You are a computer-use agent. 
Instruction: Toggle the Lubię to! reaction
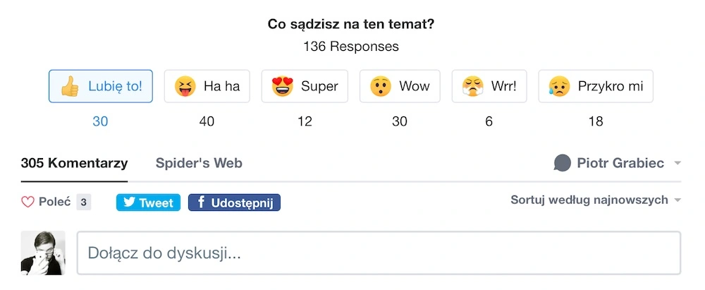pos(101,86)
